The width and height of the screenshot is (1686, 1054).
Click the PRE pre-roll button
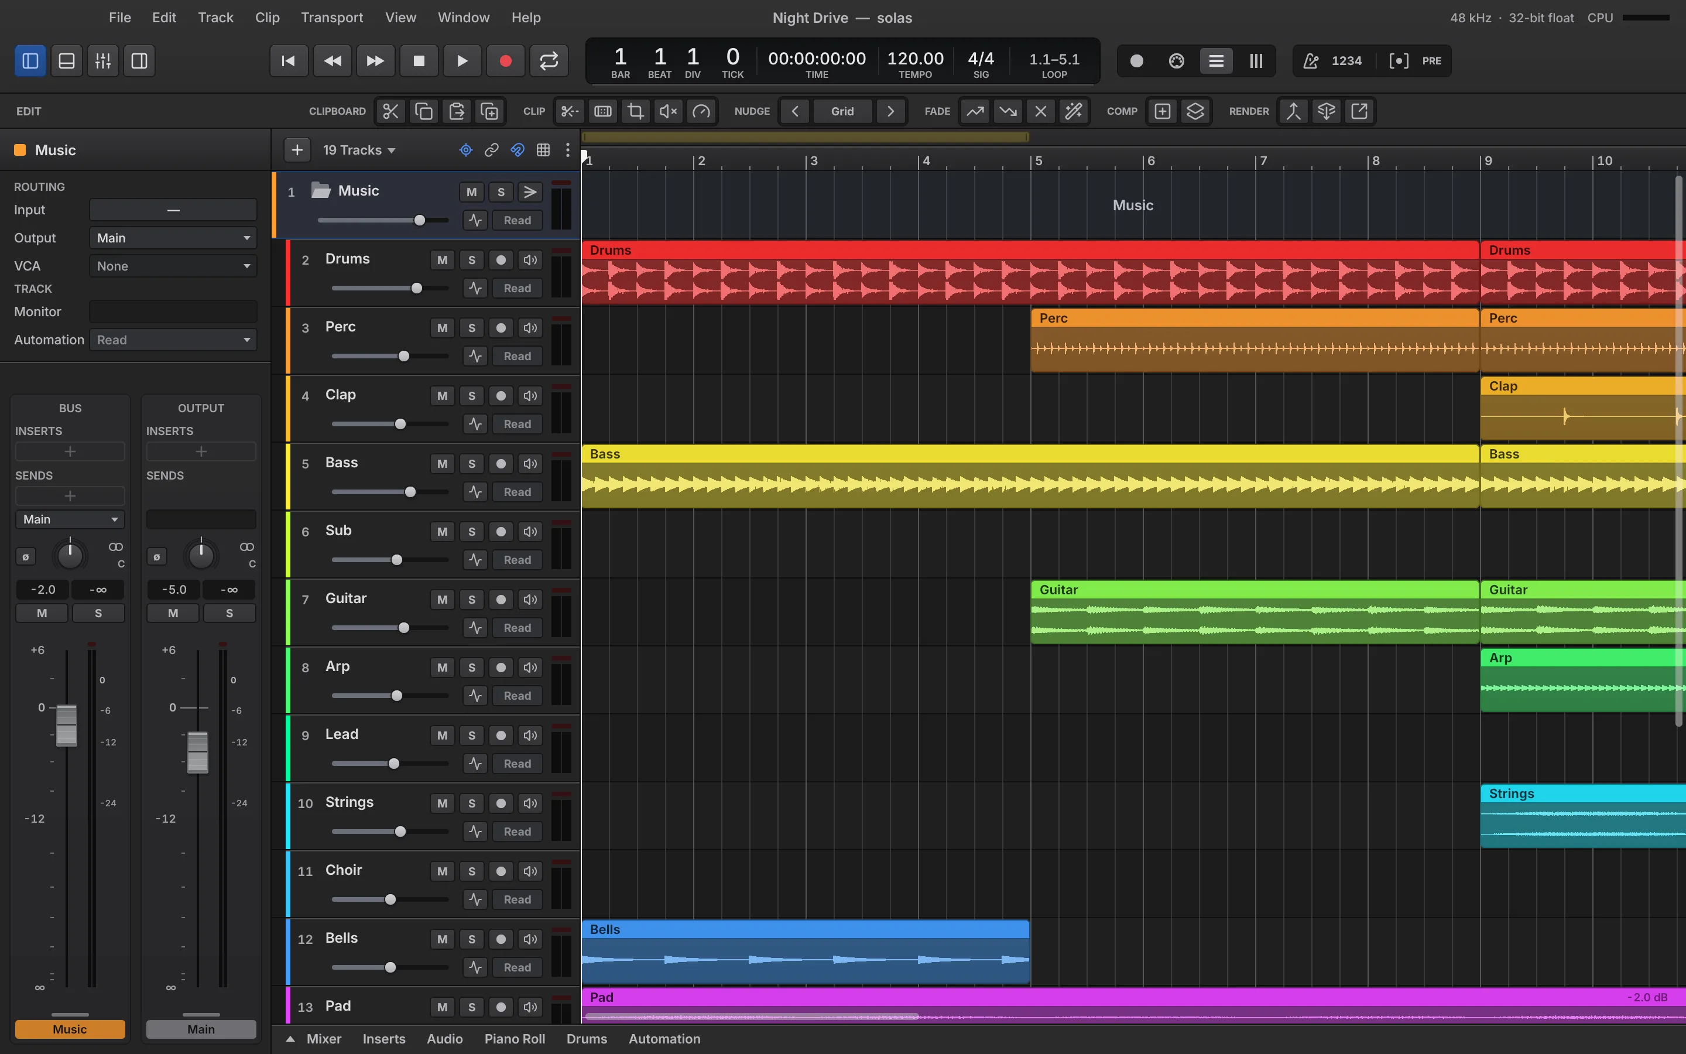1431,61
